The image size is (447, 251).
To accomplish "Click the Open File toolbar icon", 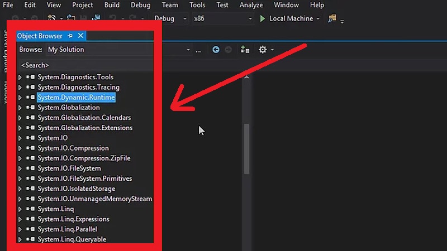I will (71, 18).
